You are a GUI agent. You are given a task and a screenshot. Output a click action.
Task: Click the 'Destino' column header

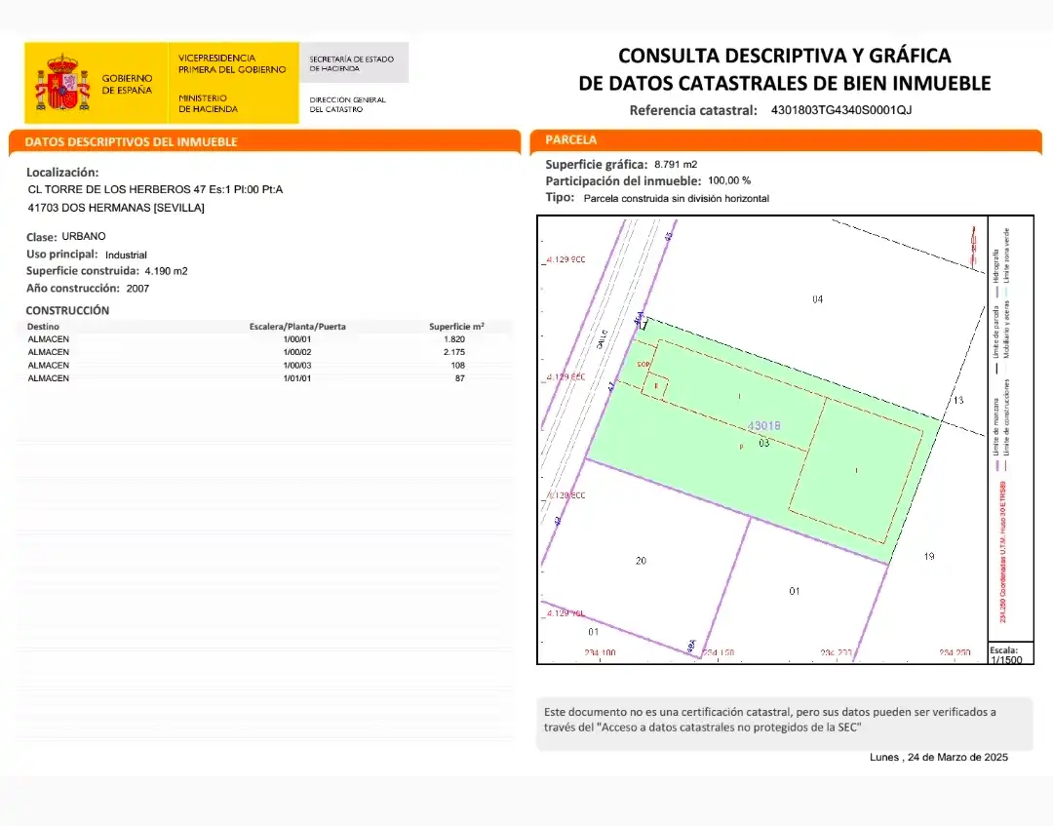pos(43,327)
